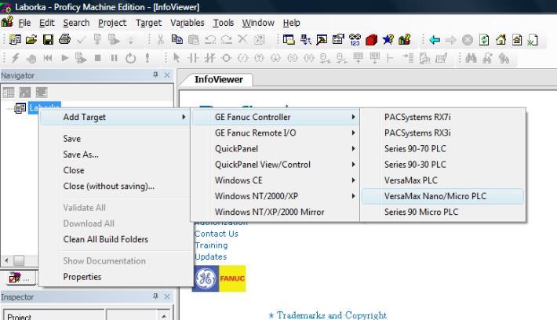Click the run play toolbar icon

point(64,58)
